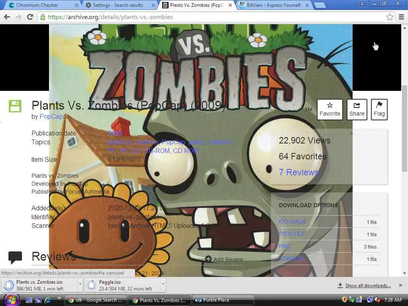Download the ITEM TILE file

291,234
